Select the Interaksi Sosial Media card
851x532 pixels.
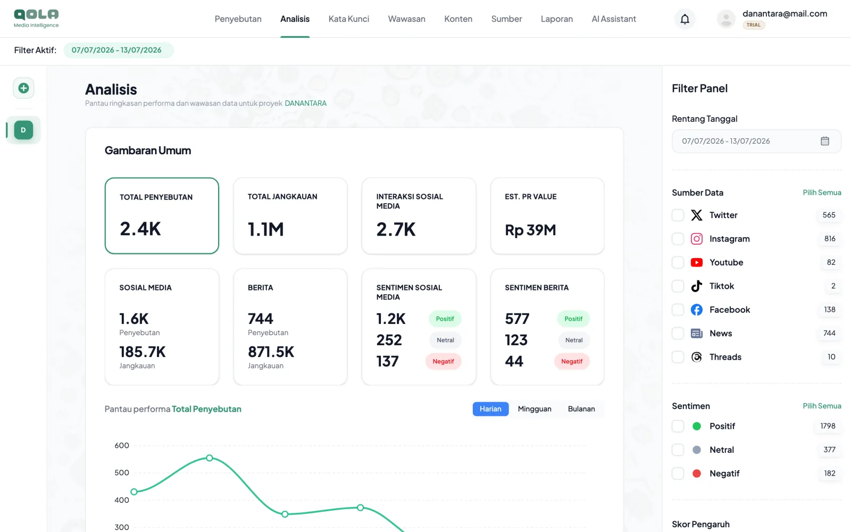(x=419, y=215)
